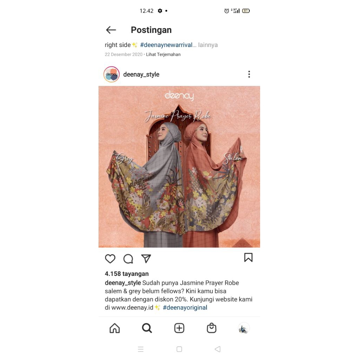Tap the back arrow beside Postingan
The width and height of the screenshot is (359, 359).
[x=111, y=30]
